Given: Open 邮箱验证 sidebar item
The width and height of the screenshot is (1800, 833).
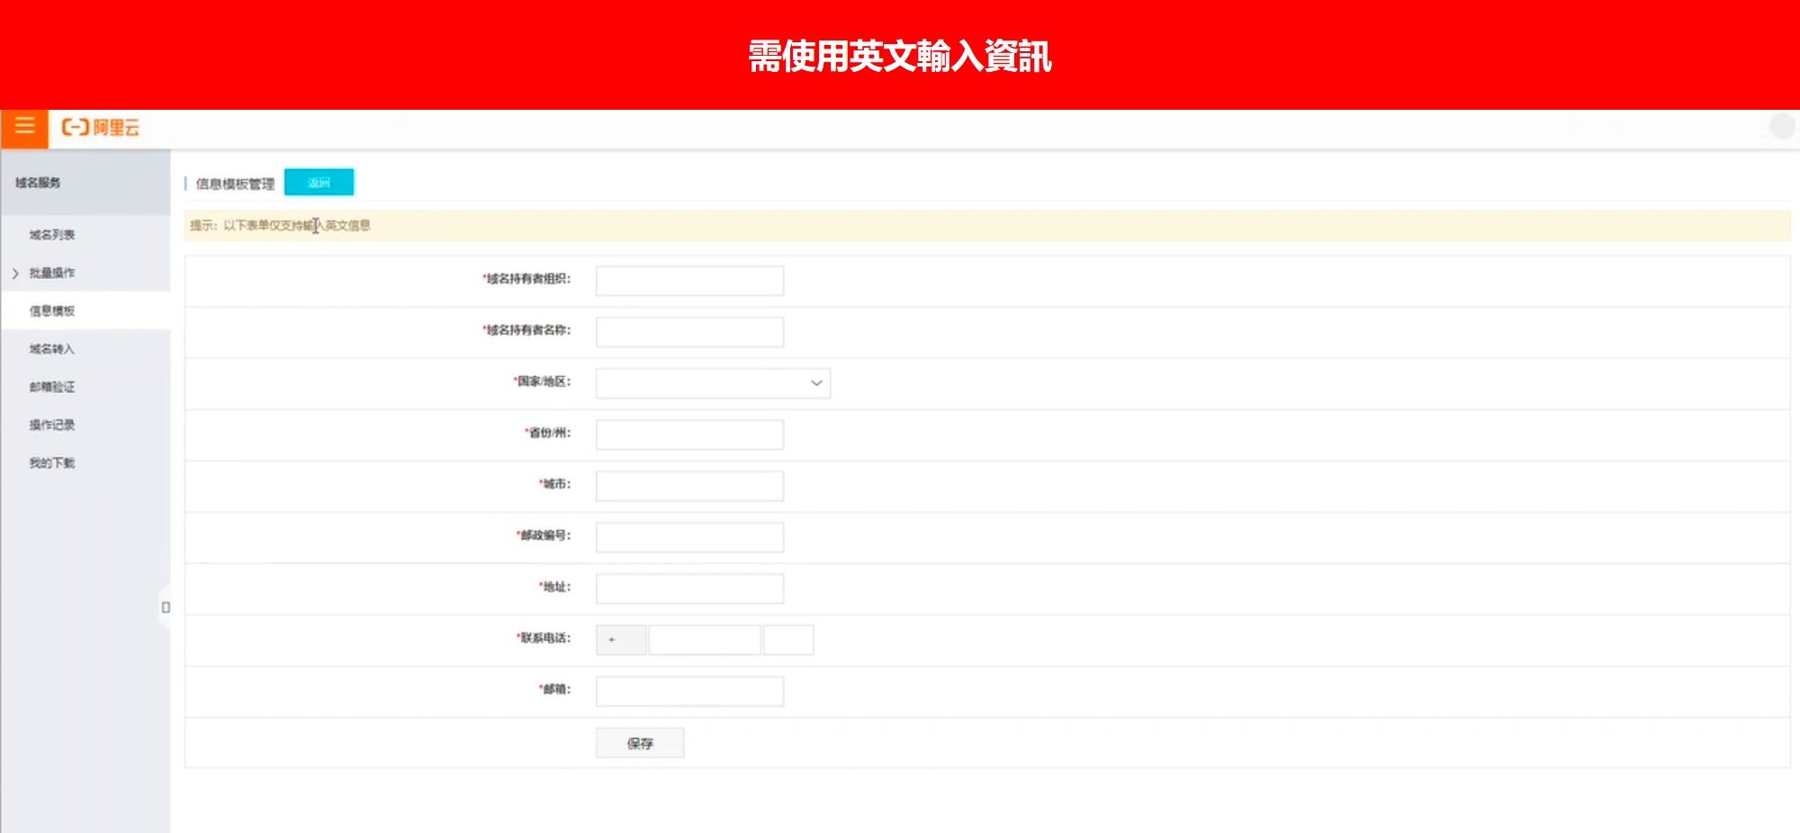Looking at the screenshot, I should coord(52,387).
